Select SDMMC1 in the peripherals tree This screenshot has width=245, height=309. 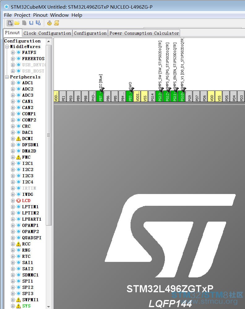click(30, 275)
